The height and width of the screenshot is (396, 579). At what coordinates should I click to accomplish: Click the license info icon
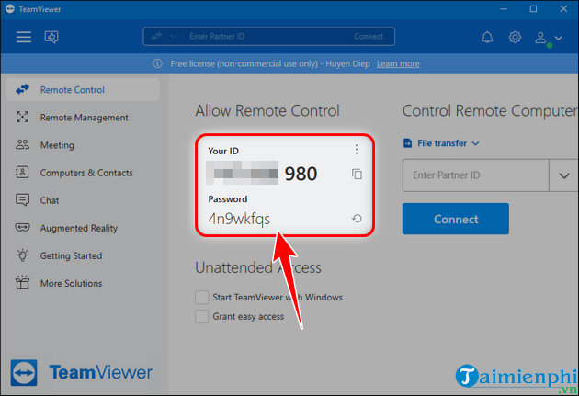[157, 63]
